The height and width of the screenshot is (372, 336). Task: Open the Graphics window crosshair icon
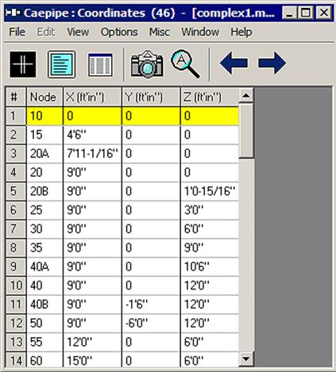[23, 64]
